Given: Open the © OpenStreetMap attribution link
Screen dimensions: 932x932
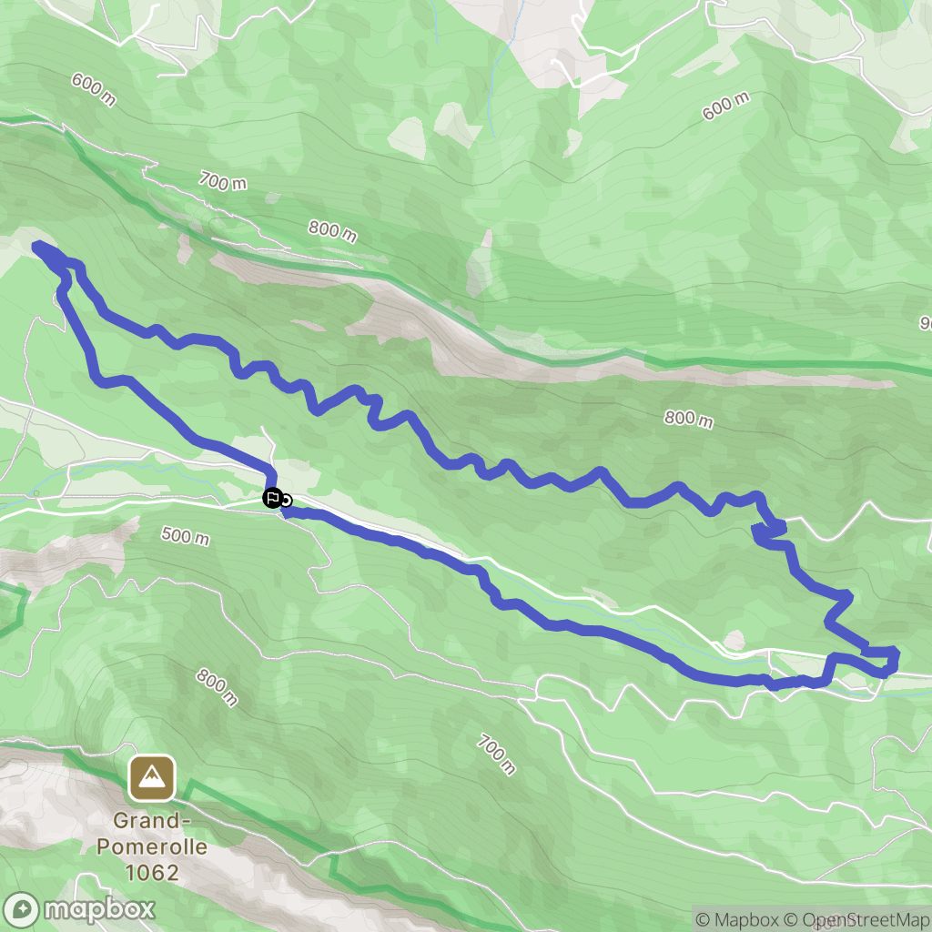Looking at the screenshot, I should [x=856, y=919].
